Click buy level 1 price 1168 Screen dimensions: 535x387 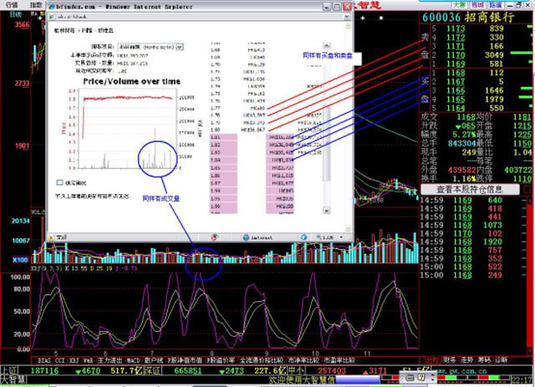point(456,73)
